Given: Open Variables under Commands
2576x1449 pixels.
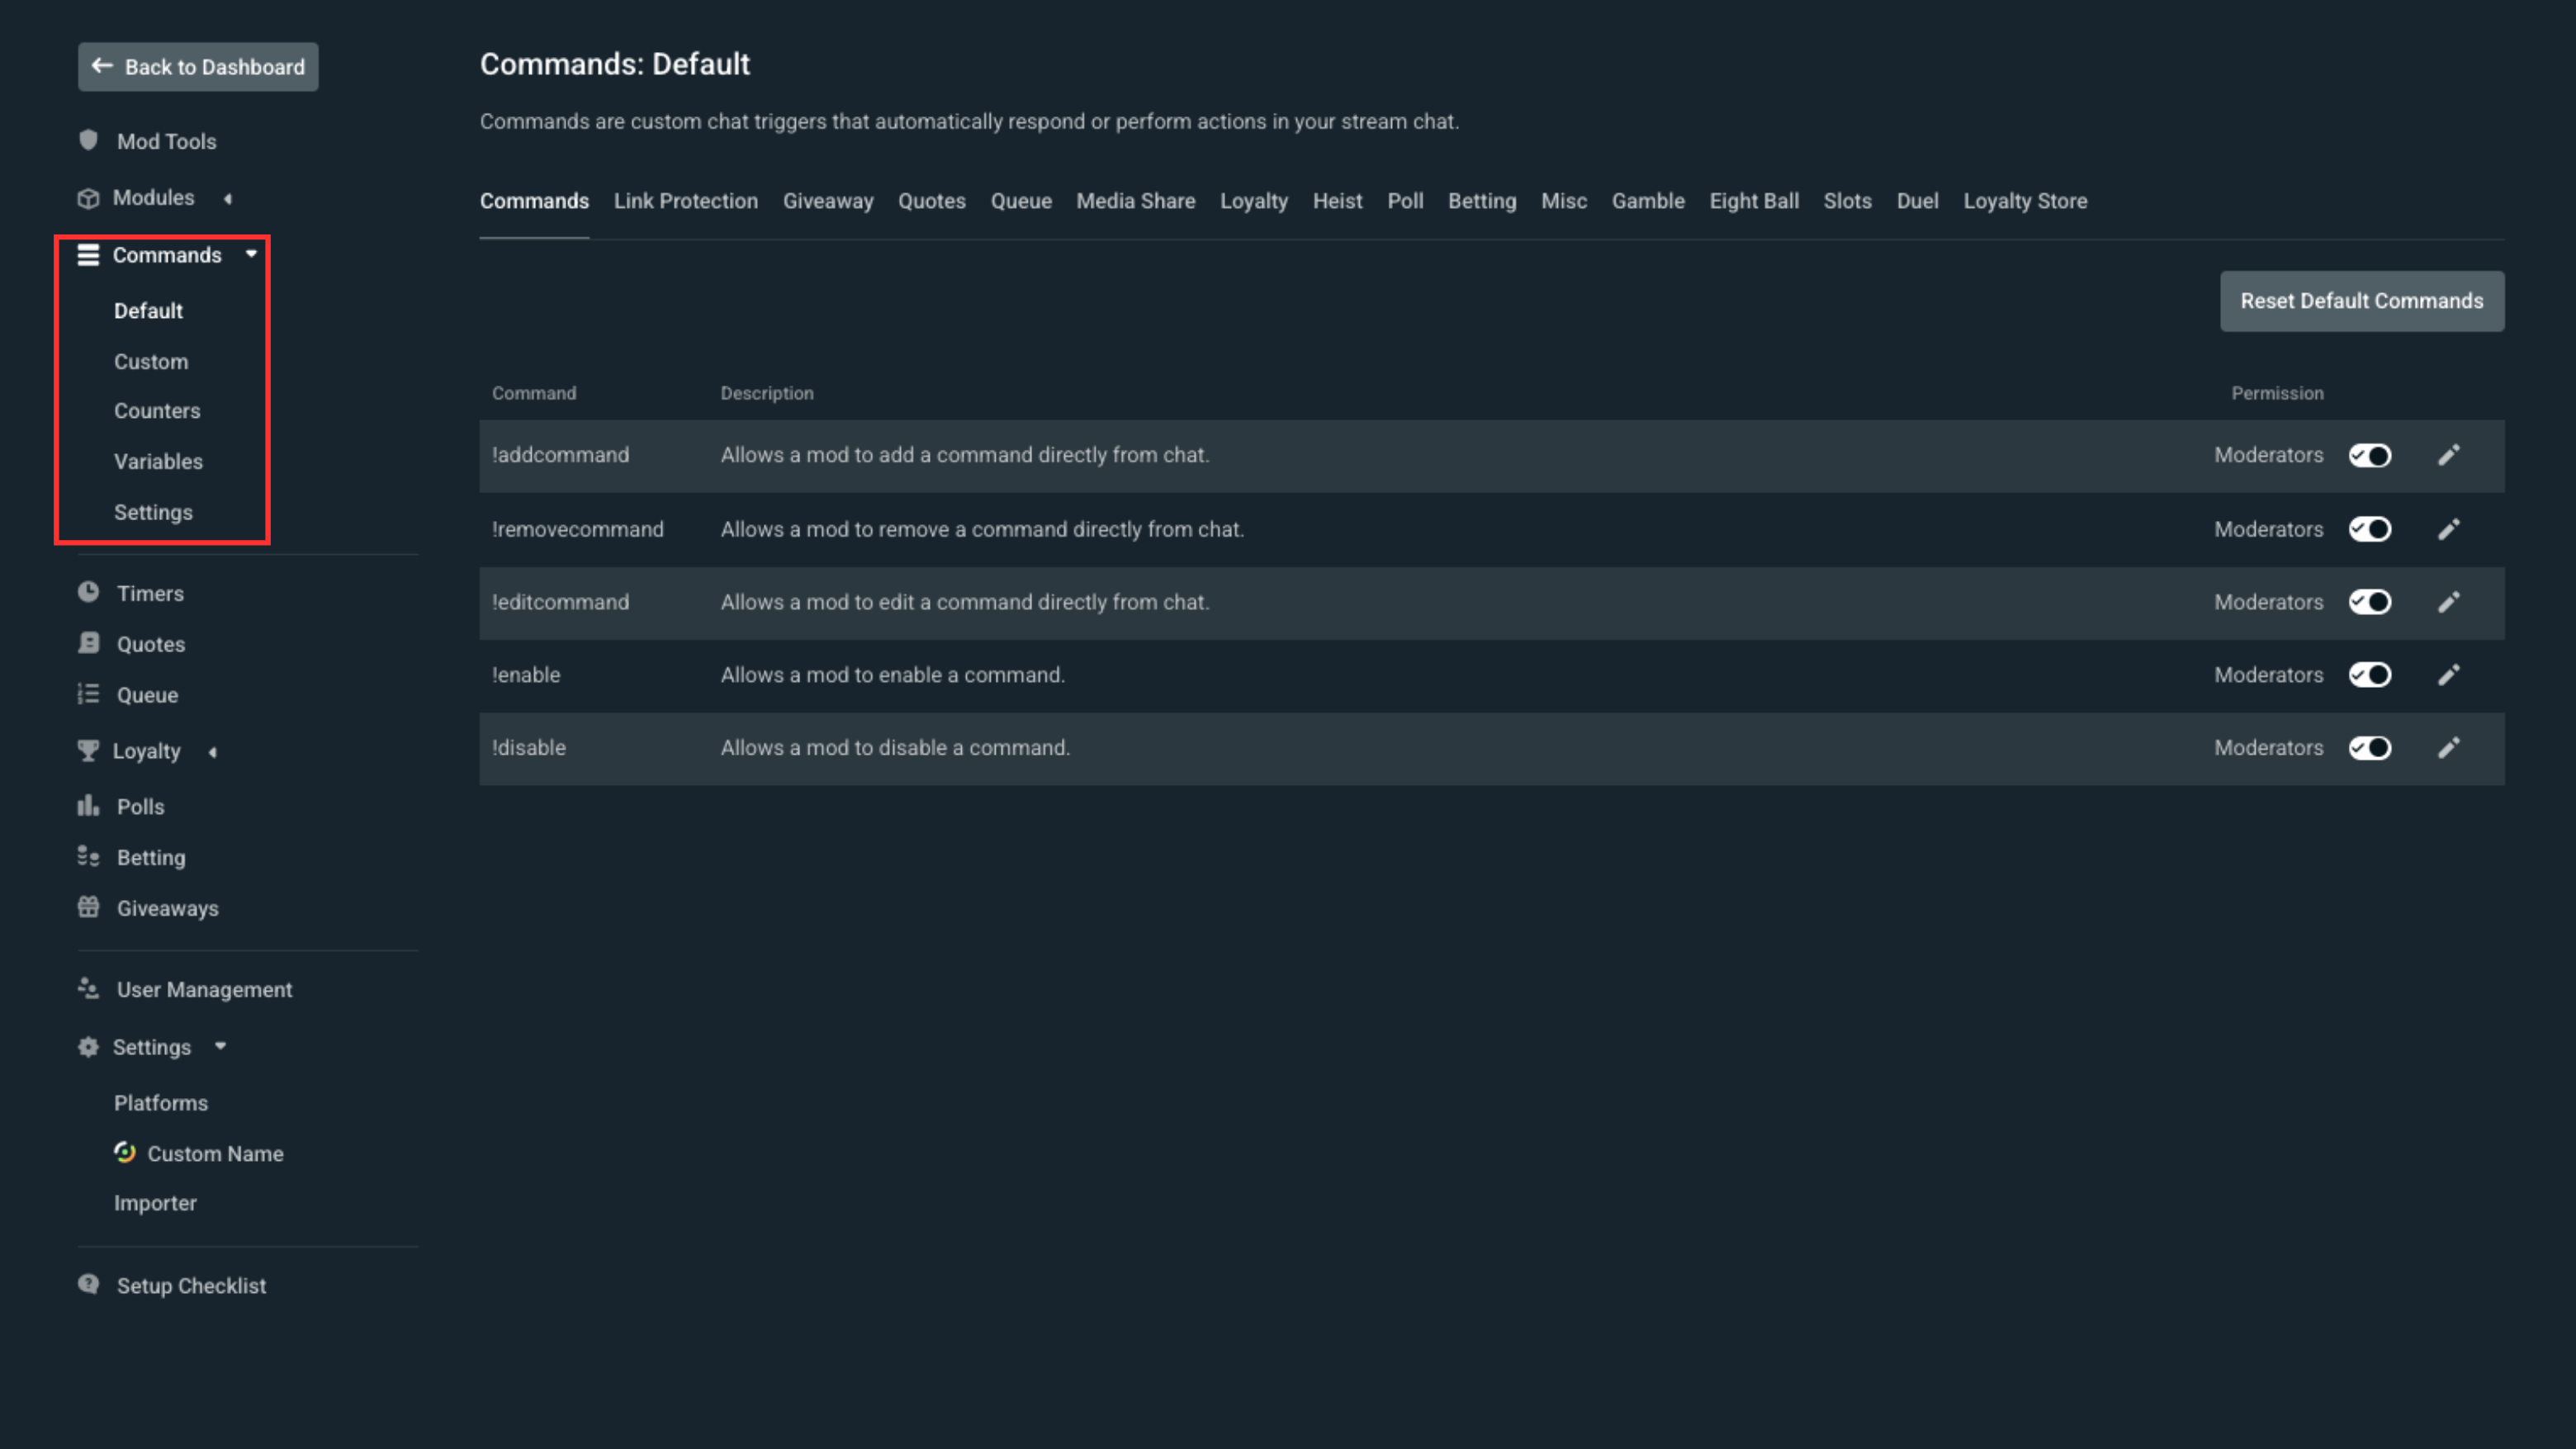Looking at the screenshot, I should tap(158, 461).
